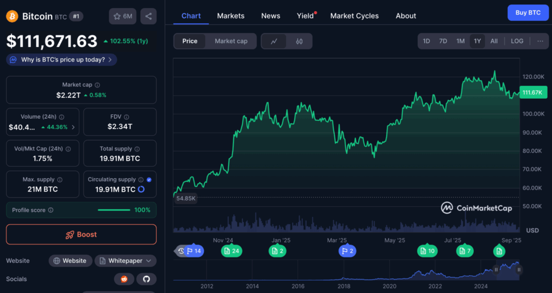Switch chart to Market cap view
The image size is (552, 293).
pos(231,41)
